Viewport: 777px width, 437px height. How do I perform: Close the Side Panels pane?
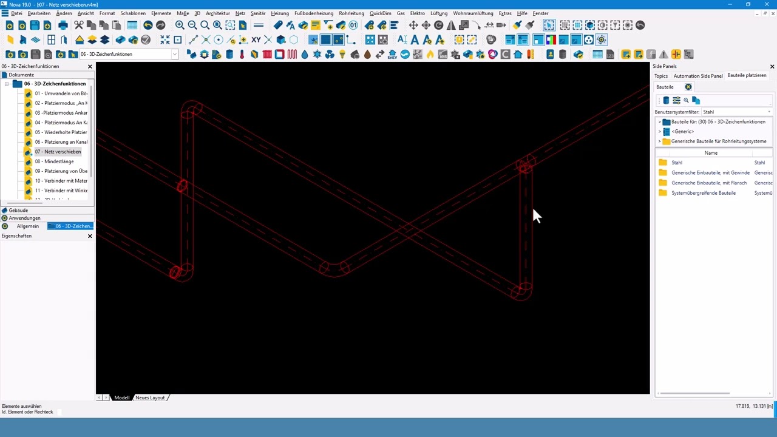pyautogui.click(x=772, y=66)
